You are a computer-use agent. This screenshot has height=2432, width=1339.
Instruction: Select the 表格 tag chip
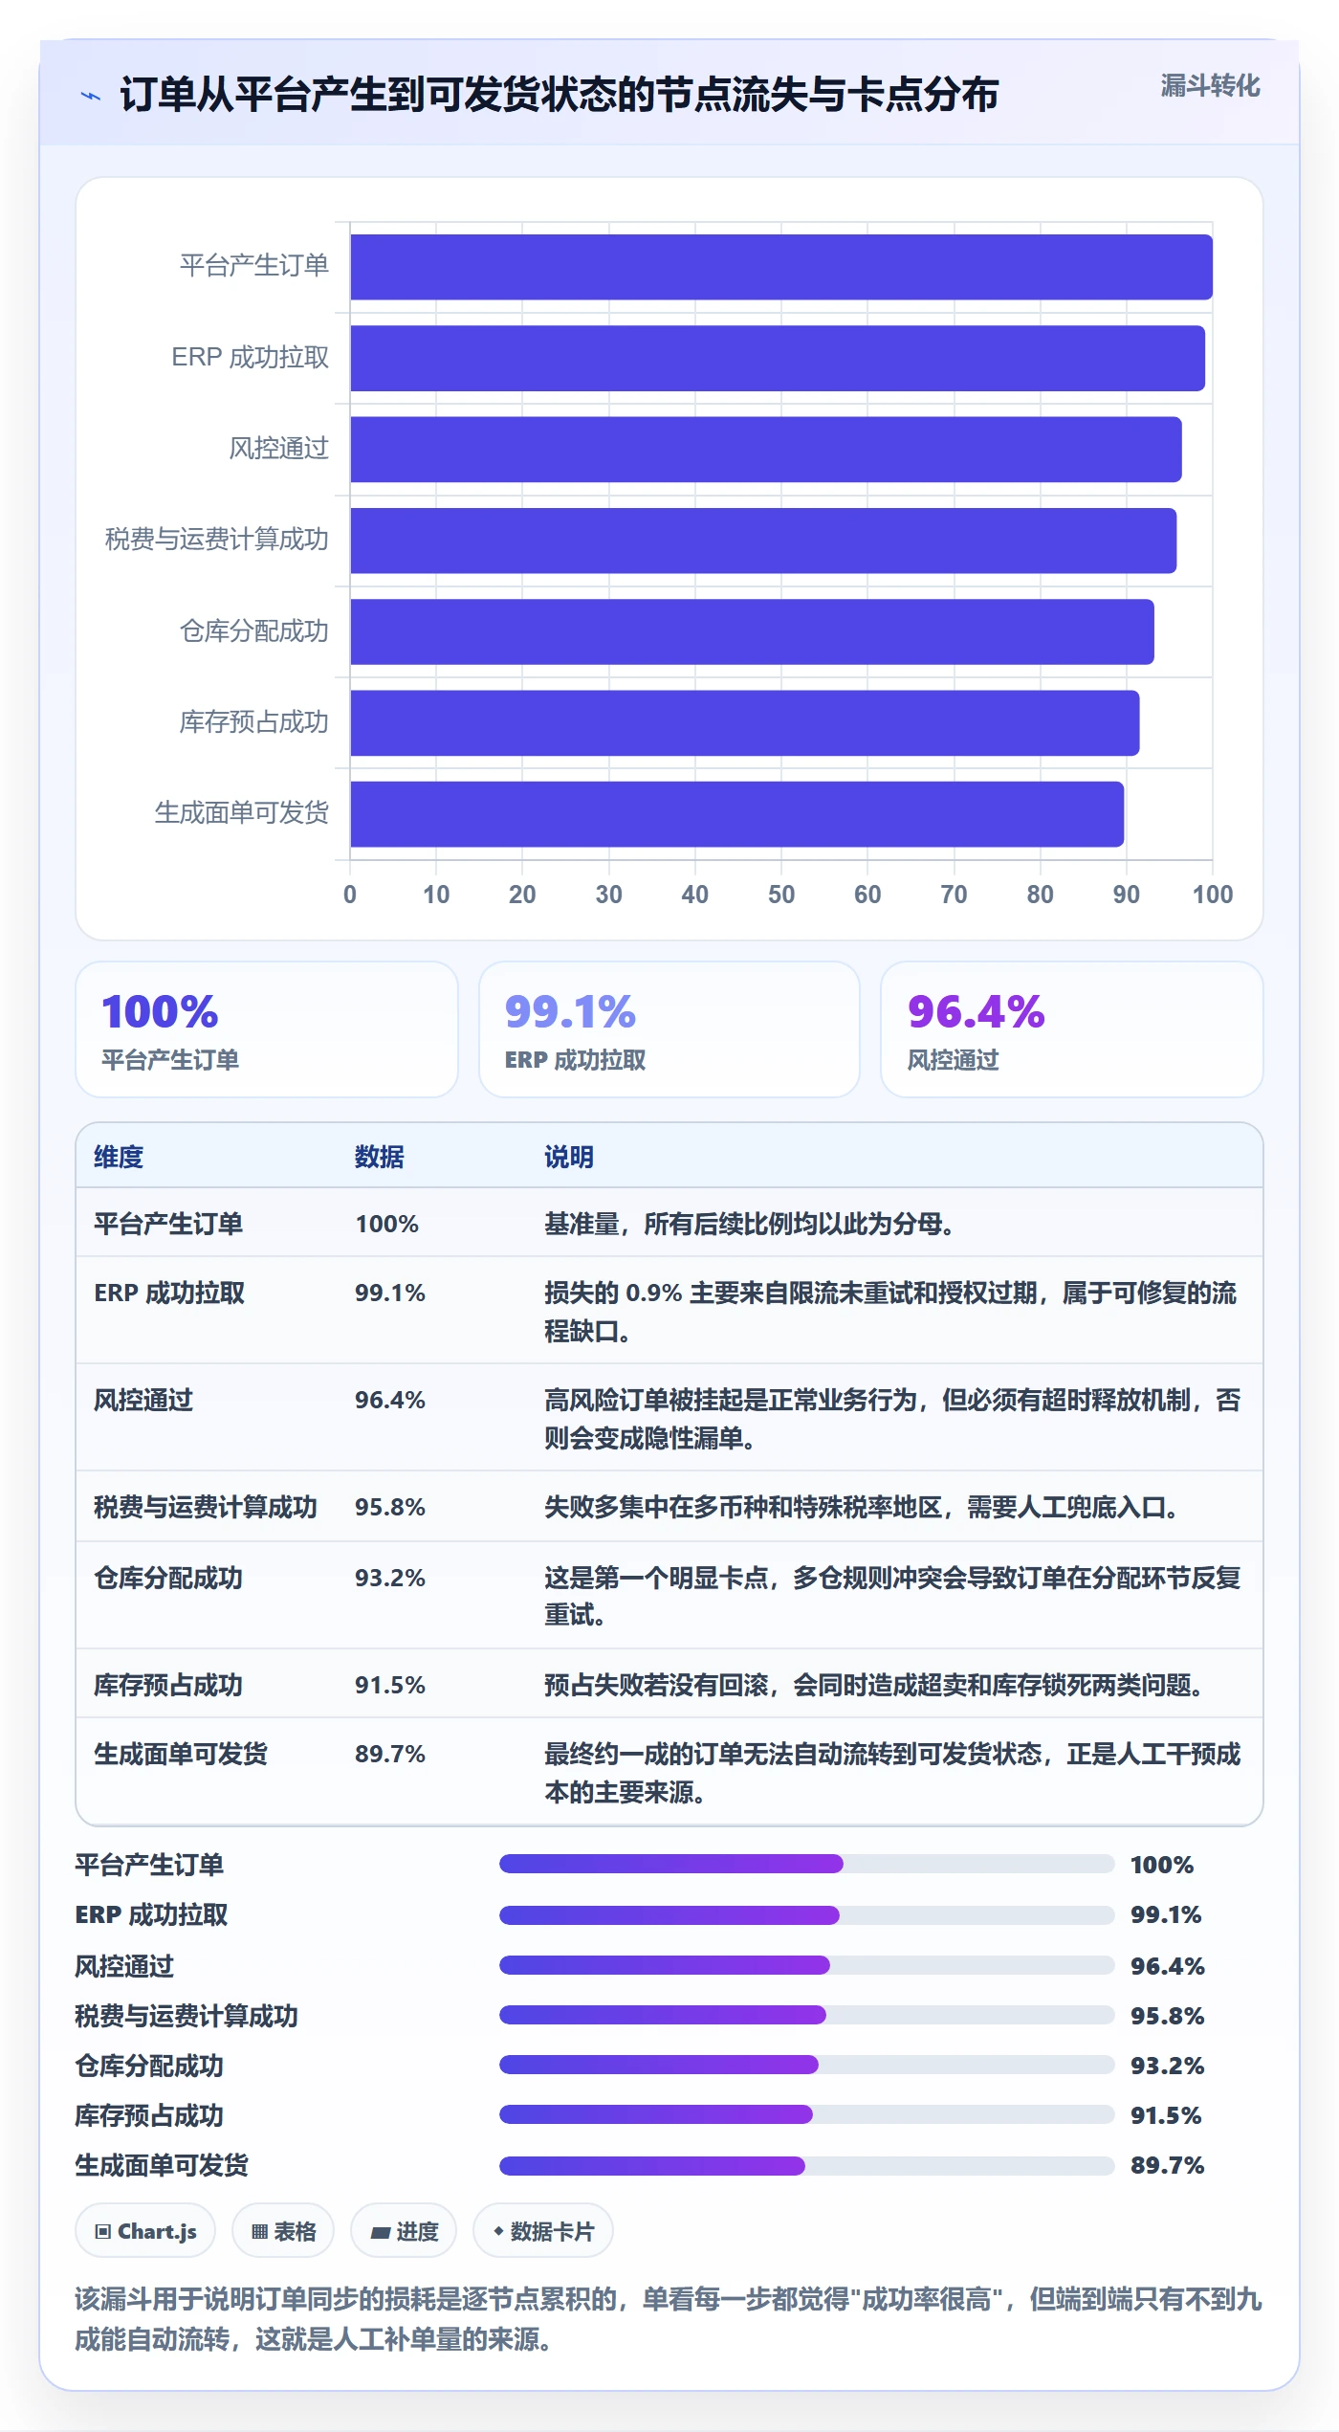tap(283, 2231)
